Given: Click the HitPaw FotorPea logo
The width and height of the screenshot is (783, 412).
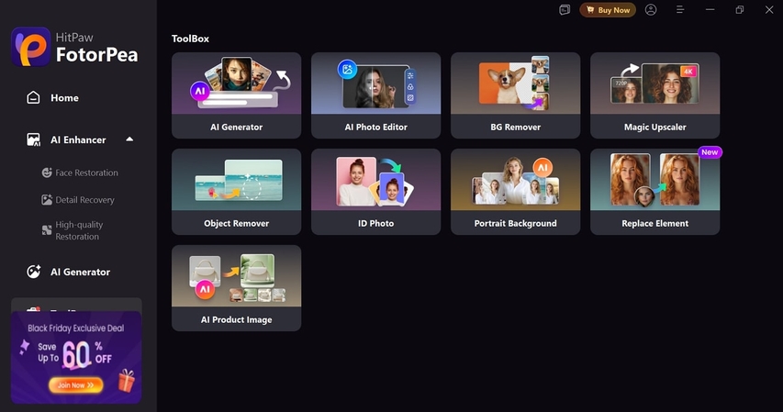Looking at the screenshot, I should 31,47.
